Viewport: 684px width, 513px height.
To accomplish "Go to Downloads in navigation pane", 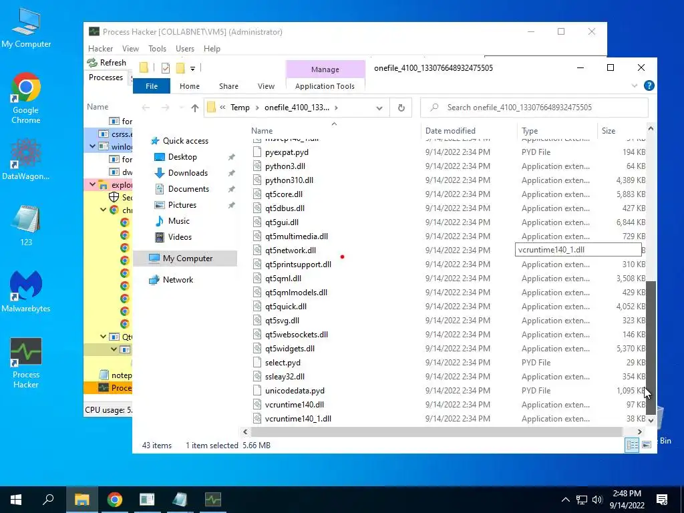I will (188, 173).
